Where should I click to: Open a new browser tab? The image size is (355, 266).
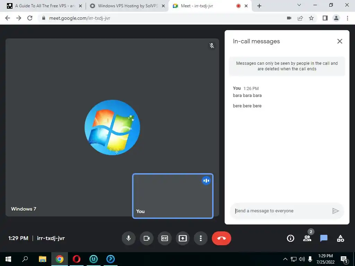click(259, 6)
